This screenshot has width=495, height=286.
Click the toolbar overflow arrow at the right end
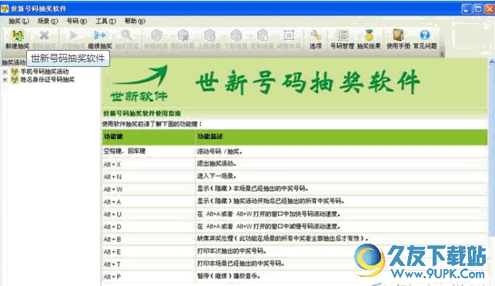[442, 55]
